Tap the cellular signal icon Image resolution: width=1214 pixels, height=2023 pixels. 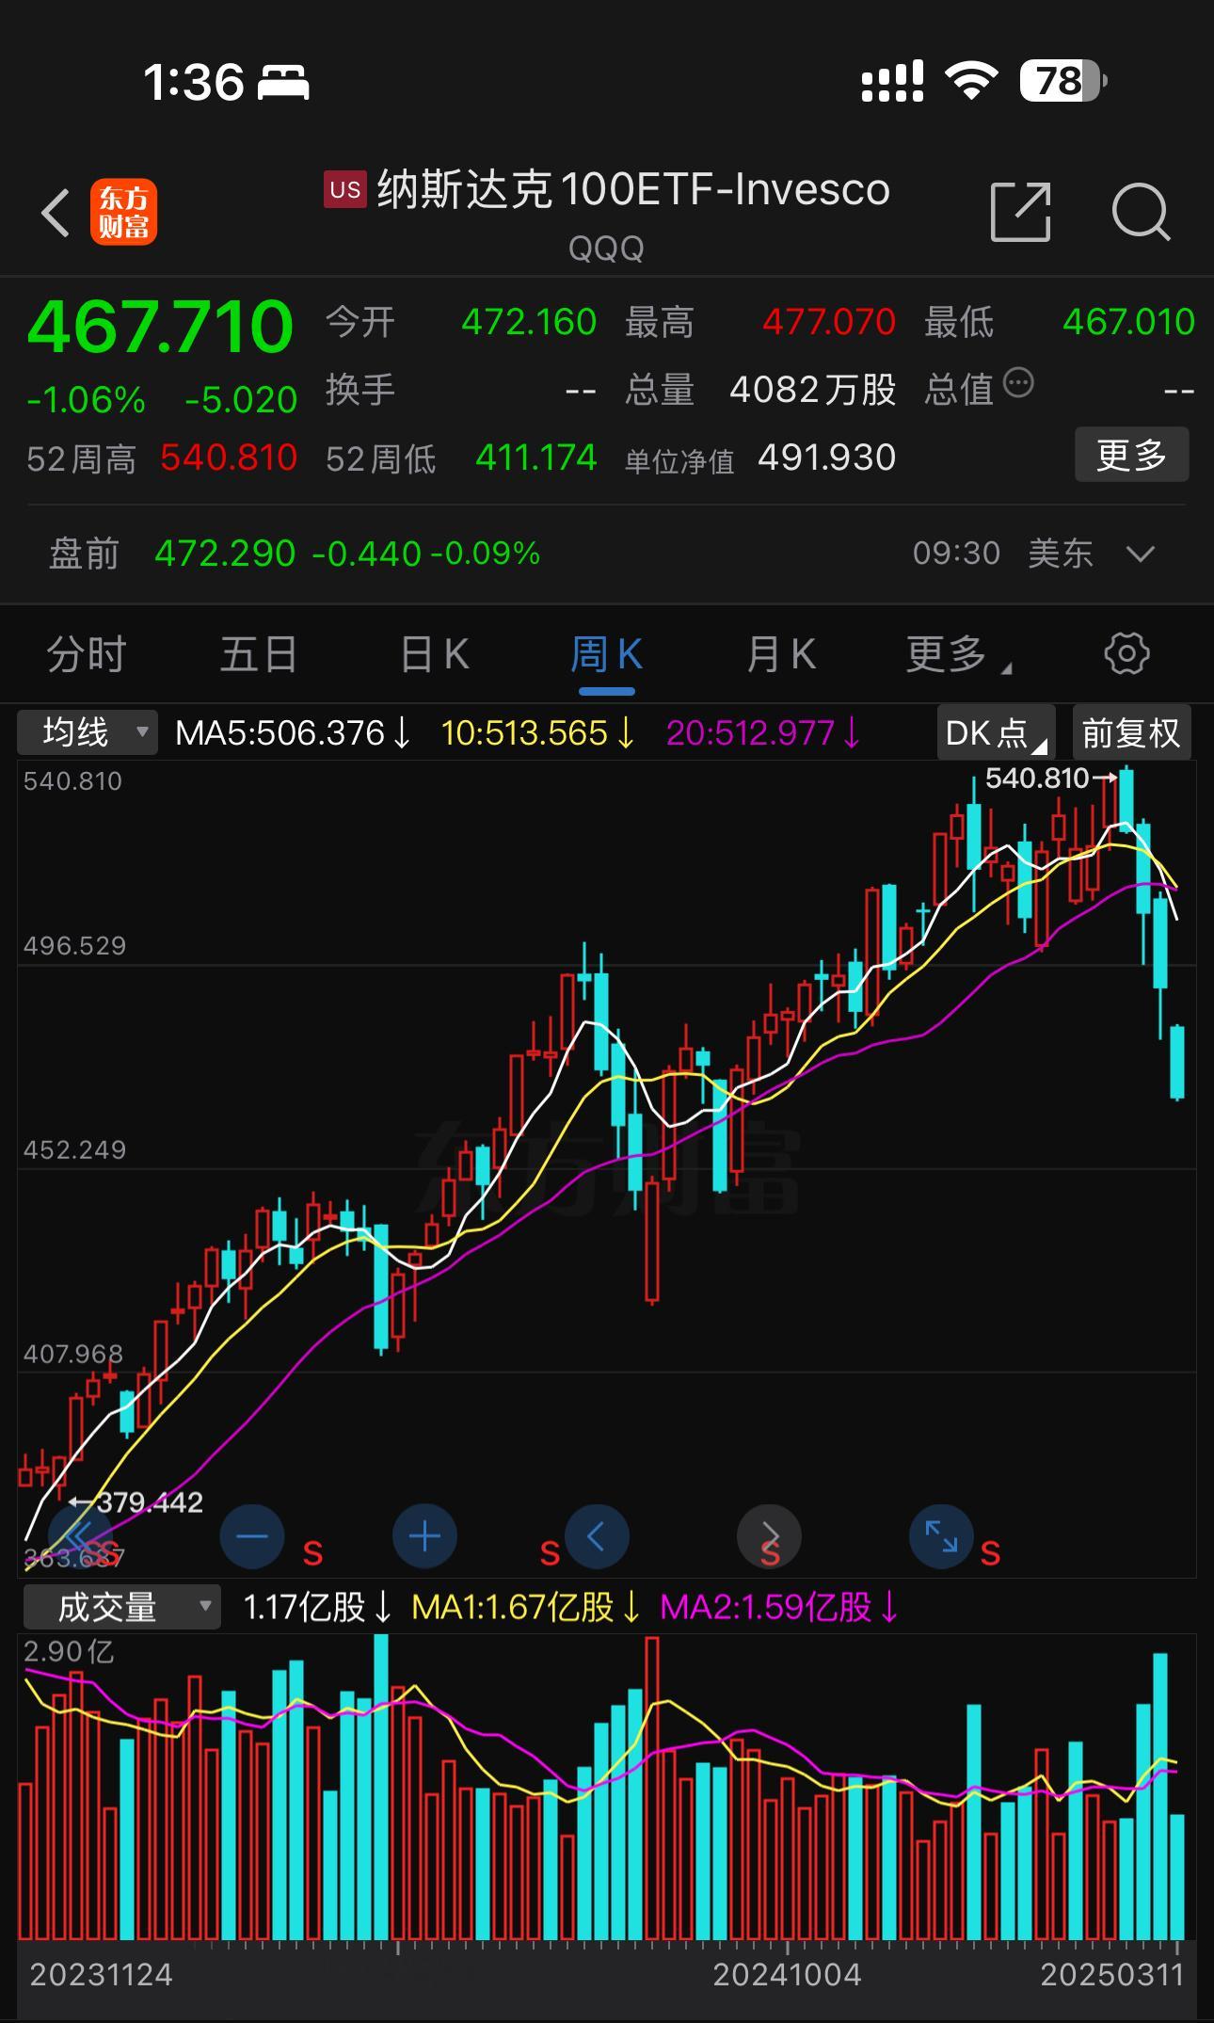[x=892, y=81]
